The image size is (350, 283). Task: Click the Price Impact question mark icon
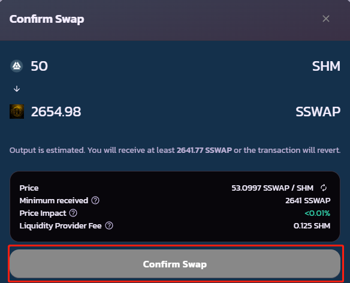coord(73,213)
